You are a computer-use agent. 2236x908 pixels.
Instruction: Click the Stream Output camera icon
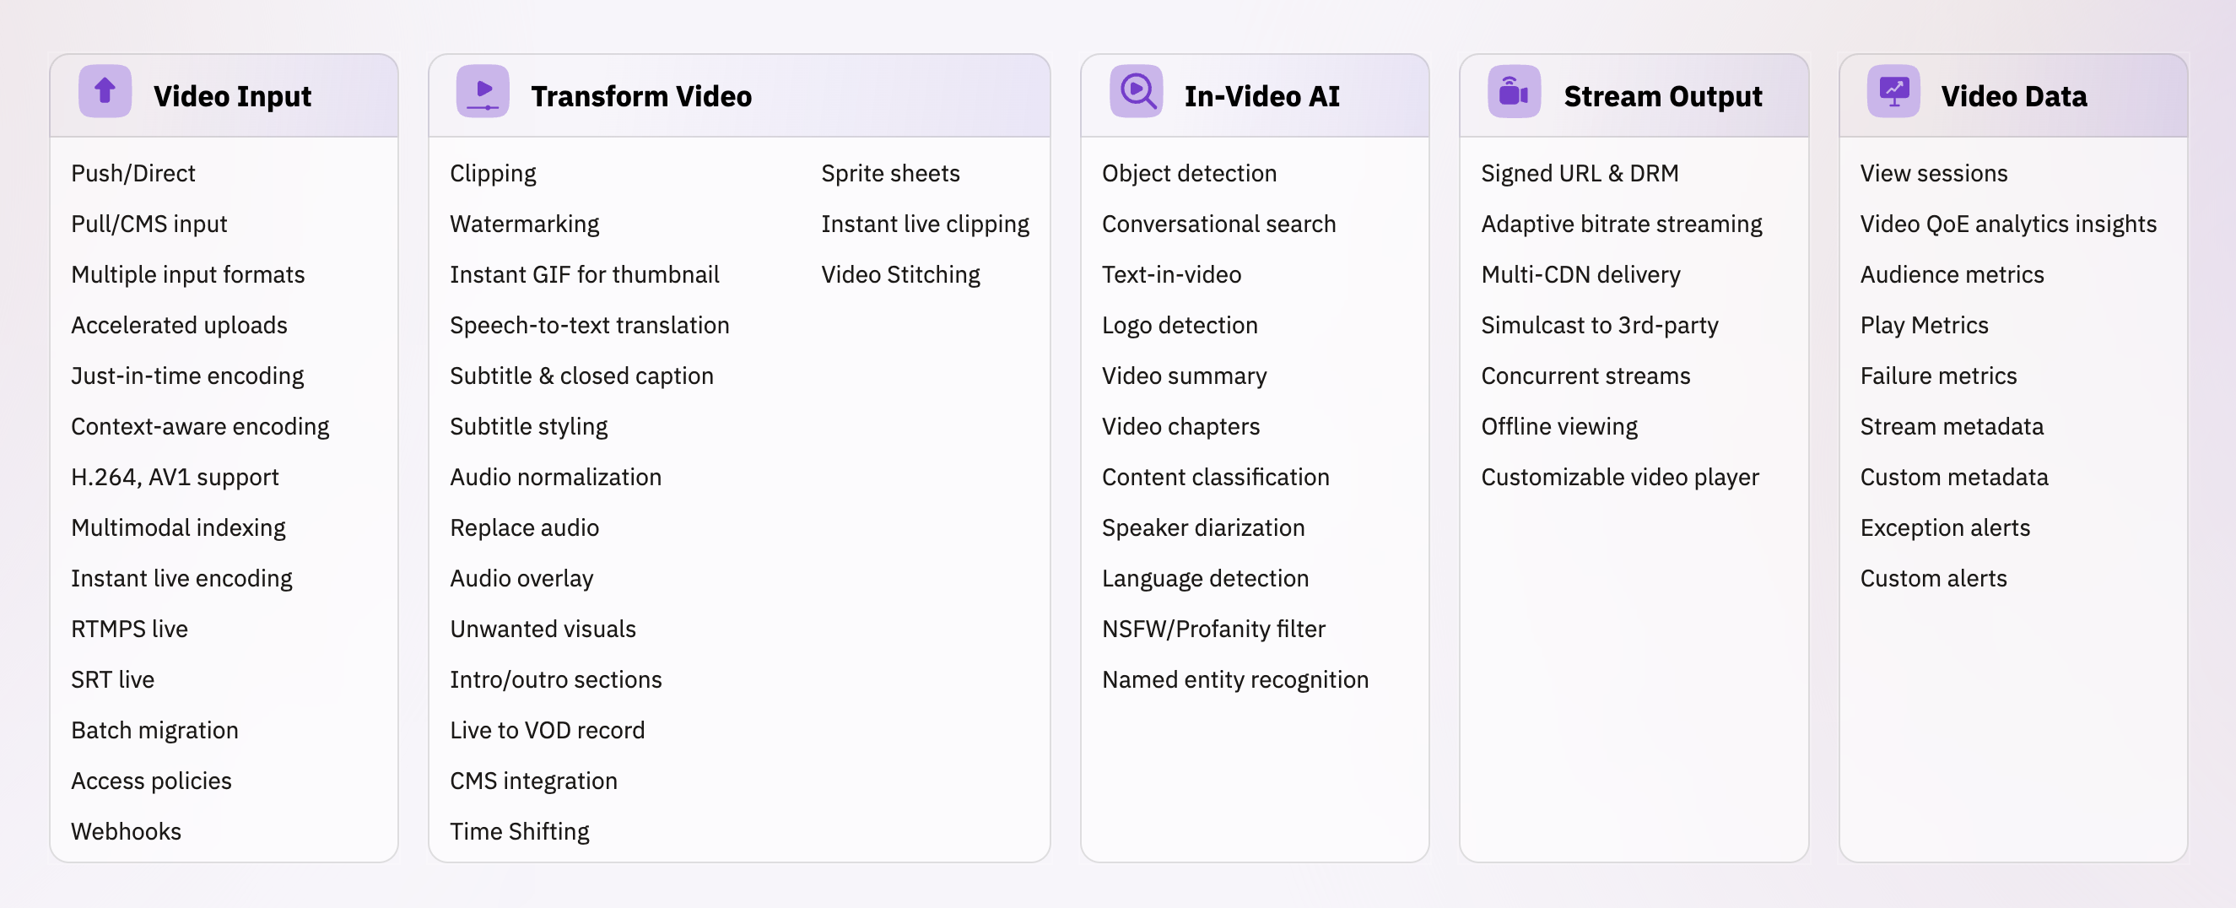[1514, 91]
